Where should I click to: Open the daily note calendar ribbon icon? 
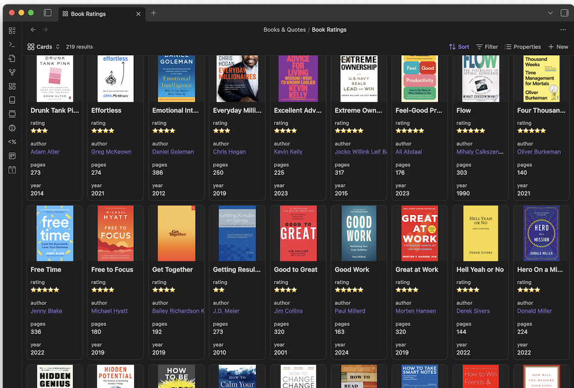pyautogui.click(x=12, y=170)
